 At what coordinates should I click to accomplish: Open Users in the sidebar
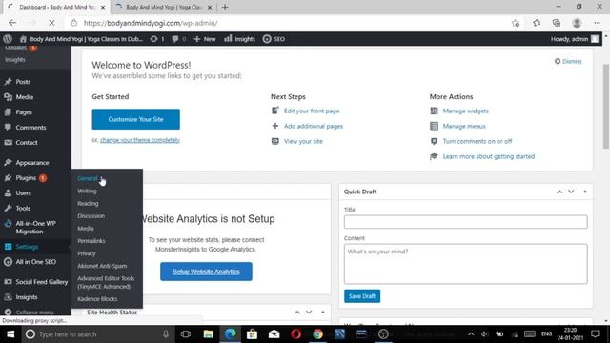coord(23,192)
